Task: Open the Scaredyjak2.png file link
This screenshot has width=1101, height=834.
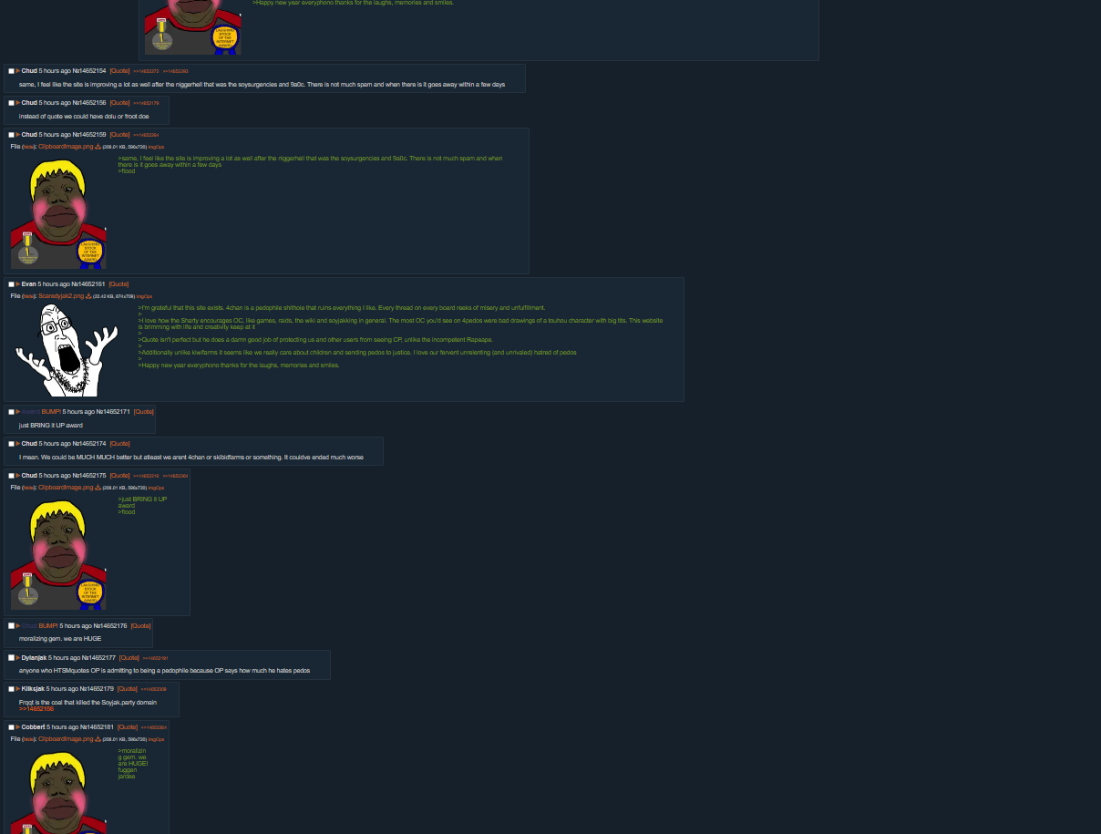Action: [61, 296]
